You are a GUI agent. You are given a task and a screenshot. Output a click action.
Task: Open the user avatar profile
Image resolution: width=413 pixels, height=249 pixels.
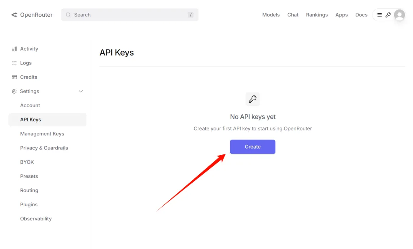(x=399, y=15)
